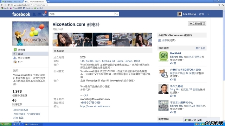Open the 2012 research center thumbnail
This screenshot has width=225, height=126.
[163, 106]
